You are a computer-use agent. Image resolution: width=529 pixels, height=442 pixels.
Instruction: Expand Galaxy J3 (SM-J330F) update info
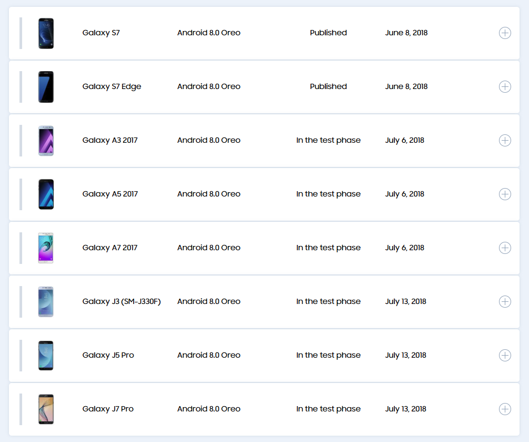(504, 302)
